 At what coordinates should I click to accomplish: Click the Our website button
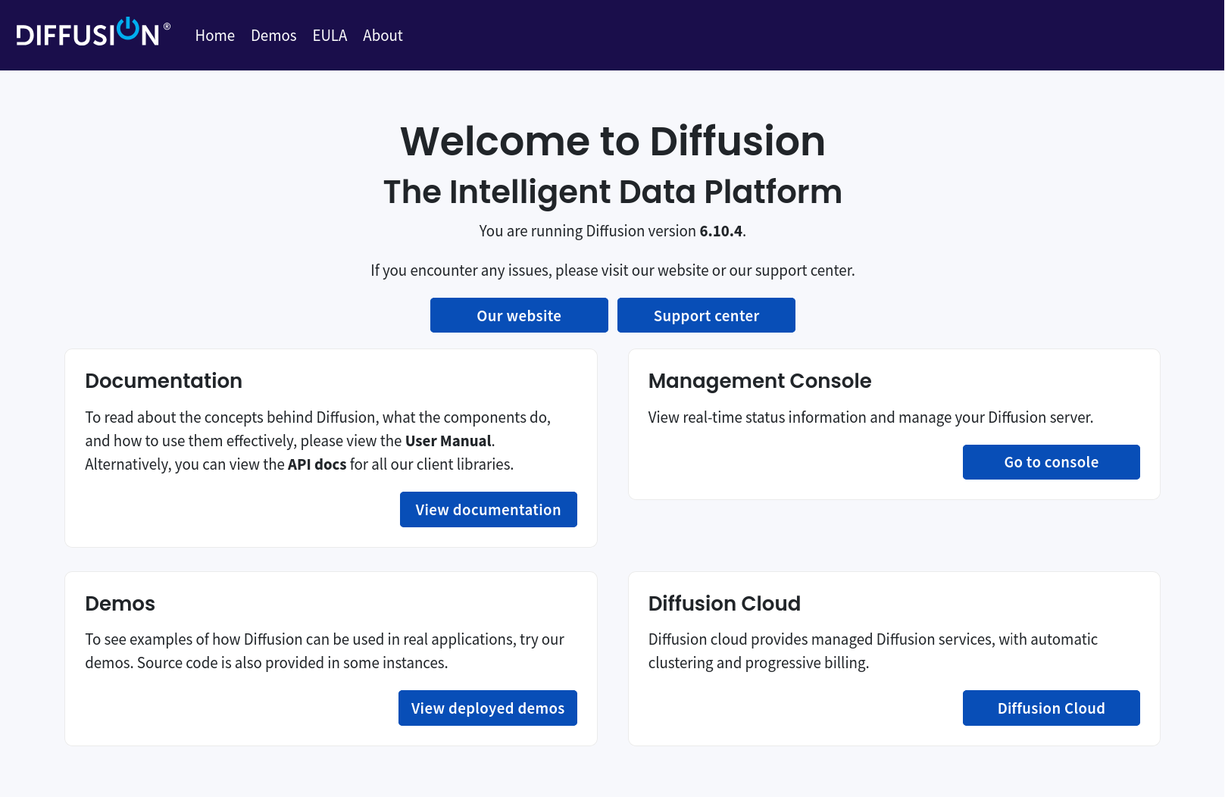[519, 315]
